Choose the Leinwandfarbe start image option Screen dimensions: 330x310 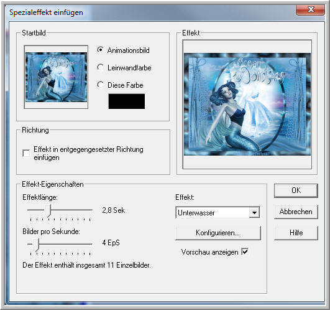point(101,67)
